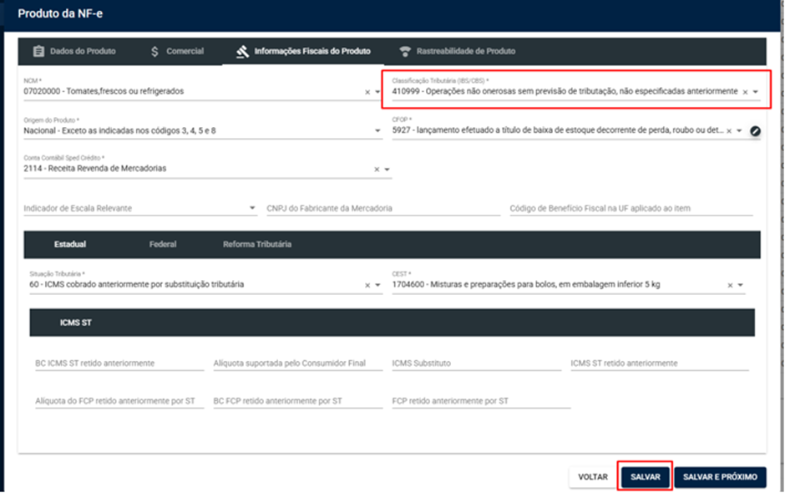Select the Federal sub-tab
This screenshot has width=785, height=493.
click(x=163, y=245)
